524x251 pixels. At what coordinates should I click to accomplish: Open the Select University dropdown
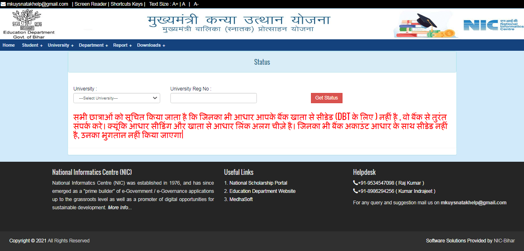[116, 98]
